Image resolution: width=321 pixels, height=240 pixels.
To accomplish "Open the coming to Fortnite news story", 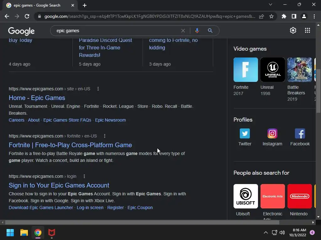I will point(173,44).
